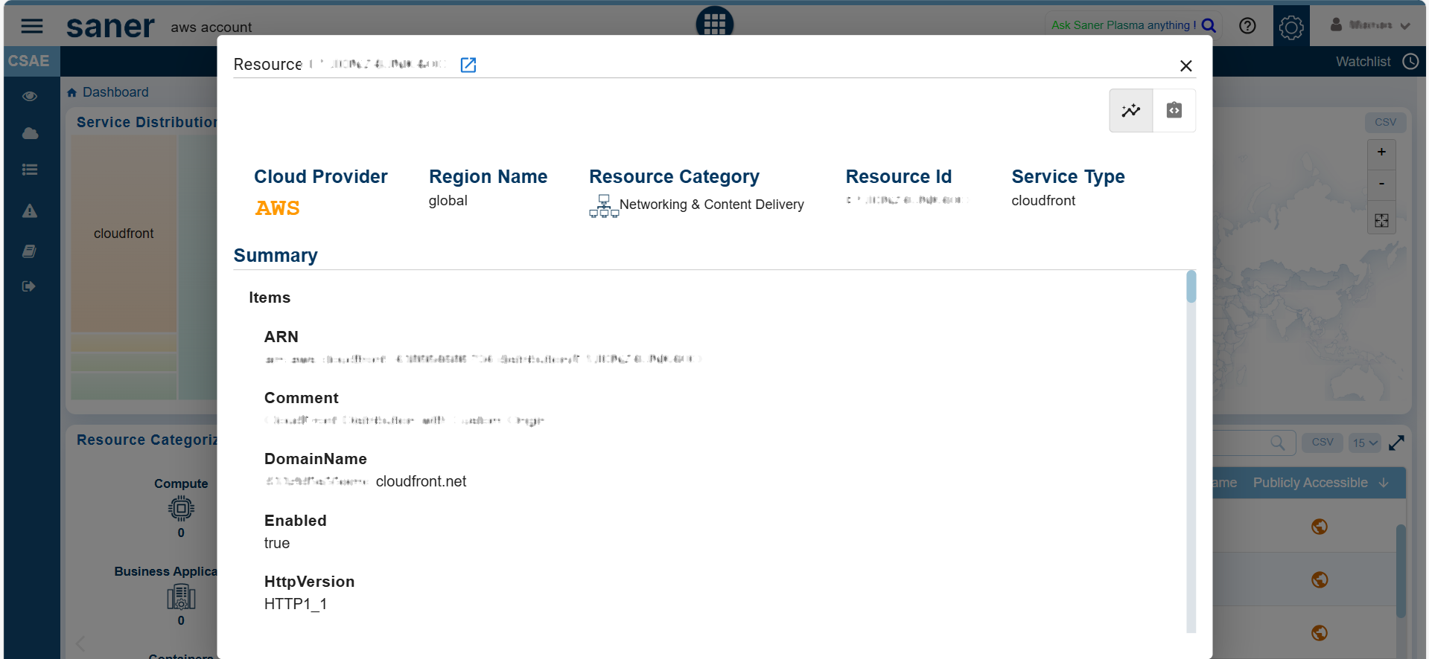Click the cloudfront service type value
This screenshot has width=1429, height=659.
(1043, 201)
